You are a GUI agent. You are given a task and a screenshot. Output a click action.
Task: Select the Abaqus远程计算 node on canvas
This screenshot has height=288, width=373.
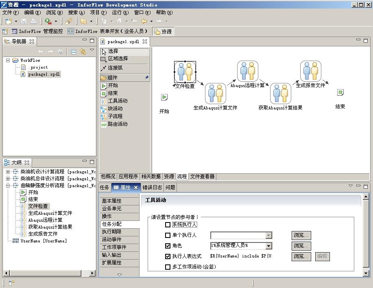(248, 71)
